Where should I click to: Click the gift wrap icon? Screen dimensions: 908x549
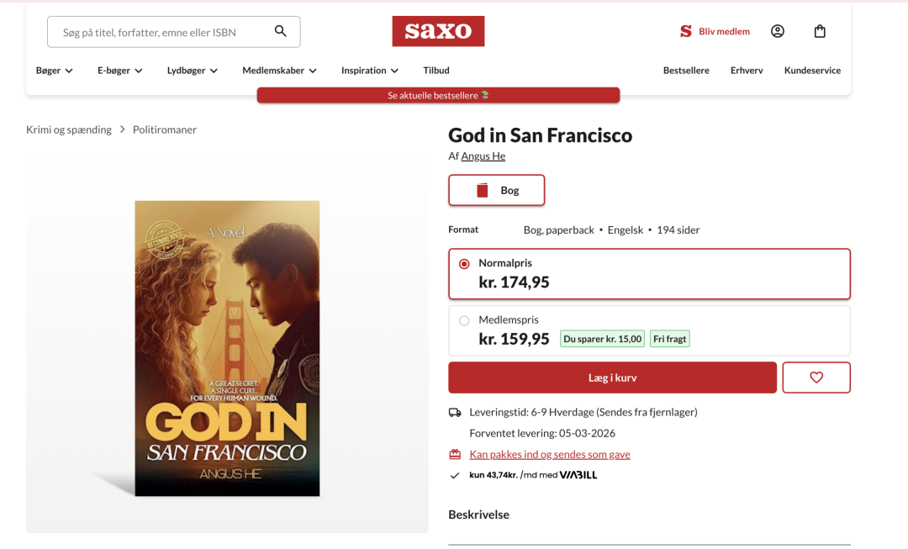tap(455, 455)
